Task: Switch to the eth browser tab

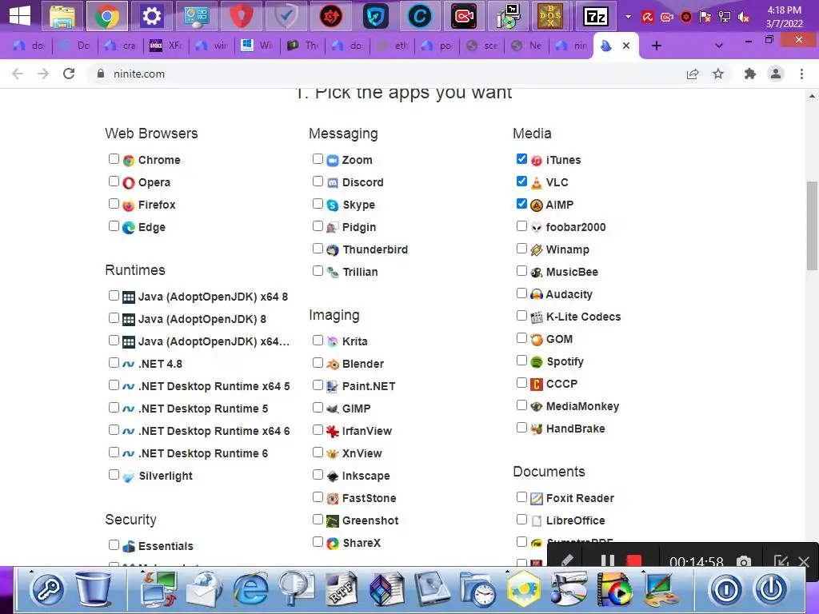Action: click(x=393, y=46)
